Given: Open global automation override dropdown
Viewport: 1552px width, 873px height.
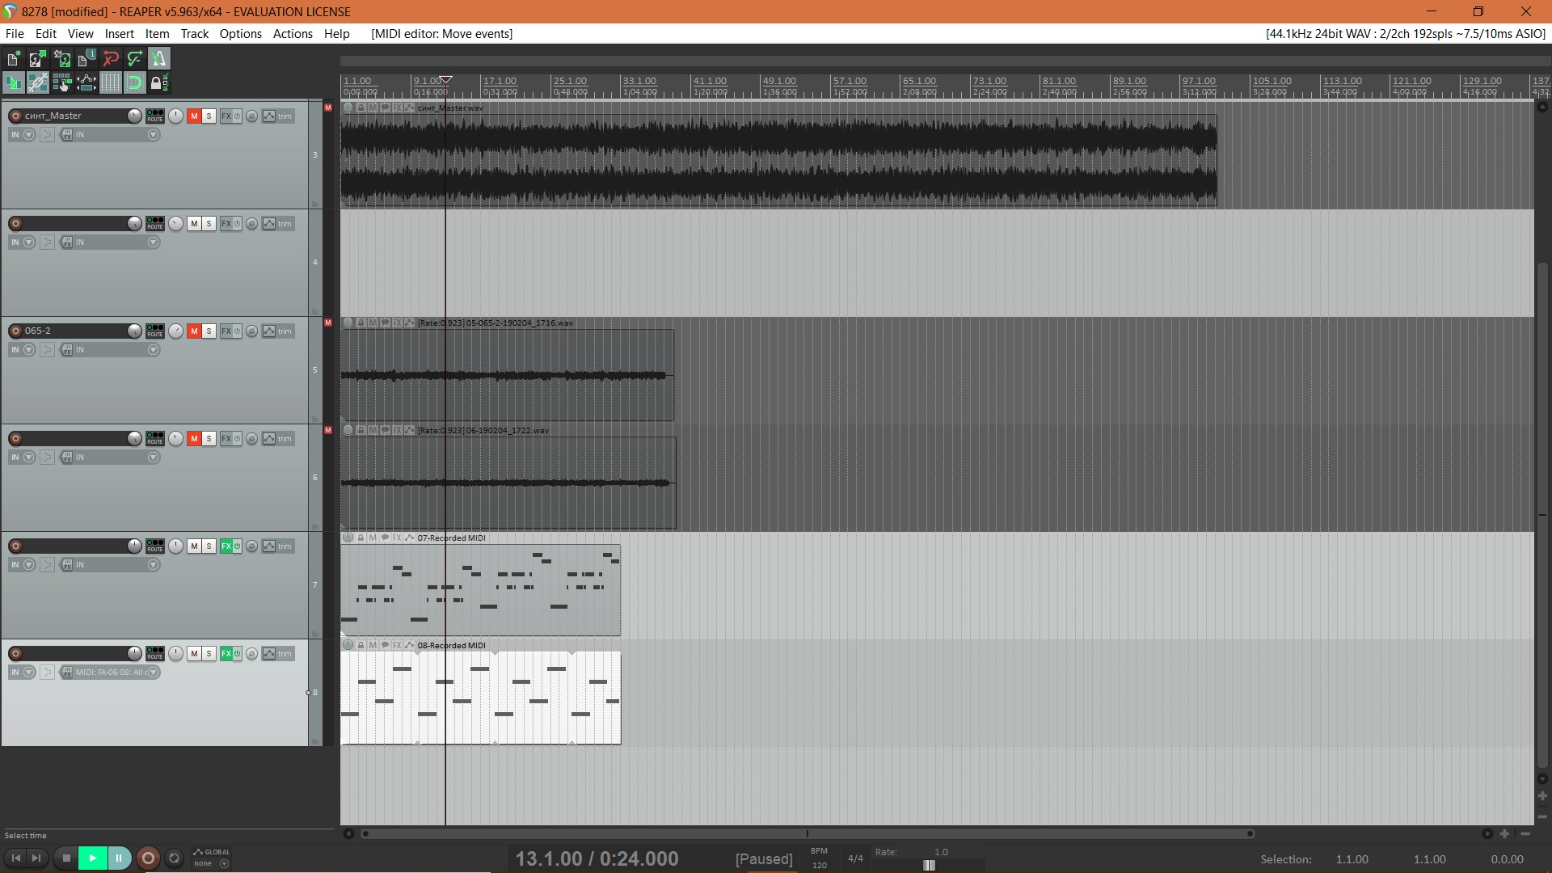Looking at the screenshot, I should pos(224,863).
